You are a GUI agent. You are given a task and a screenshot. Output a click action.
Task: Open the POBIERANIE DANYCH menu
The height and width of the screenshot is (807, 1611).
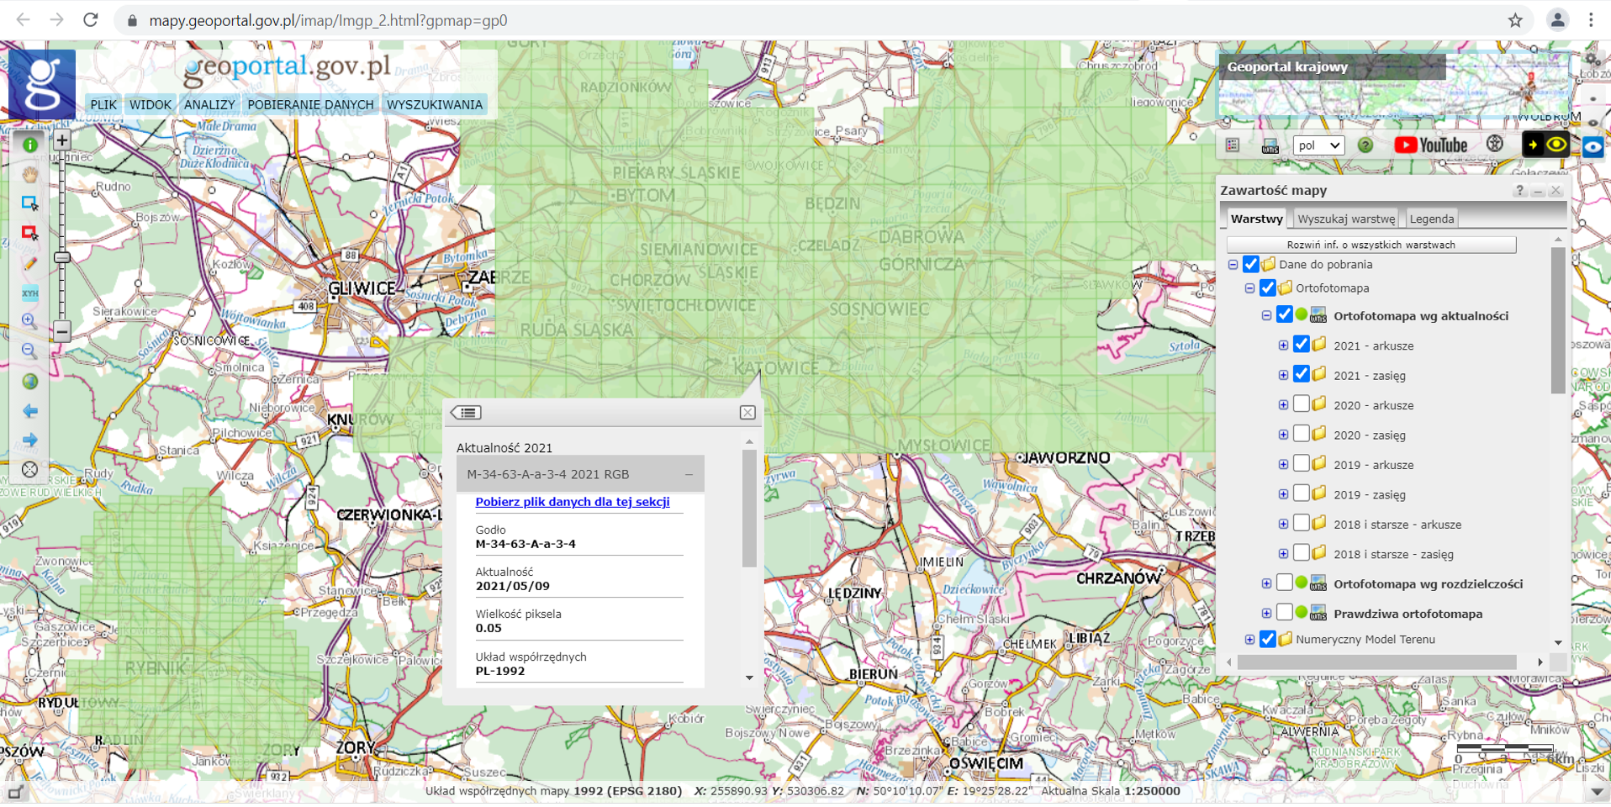coord(310,105)
